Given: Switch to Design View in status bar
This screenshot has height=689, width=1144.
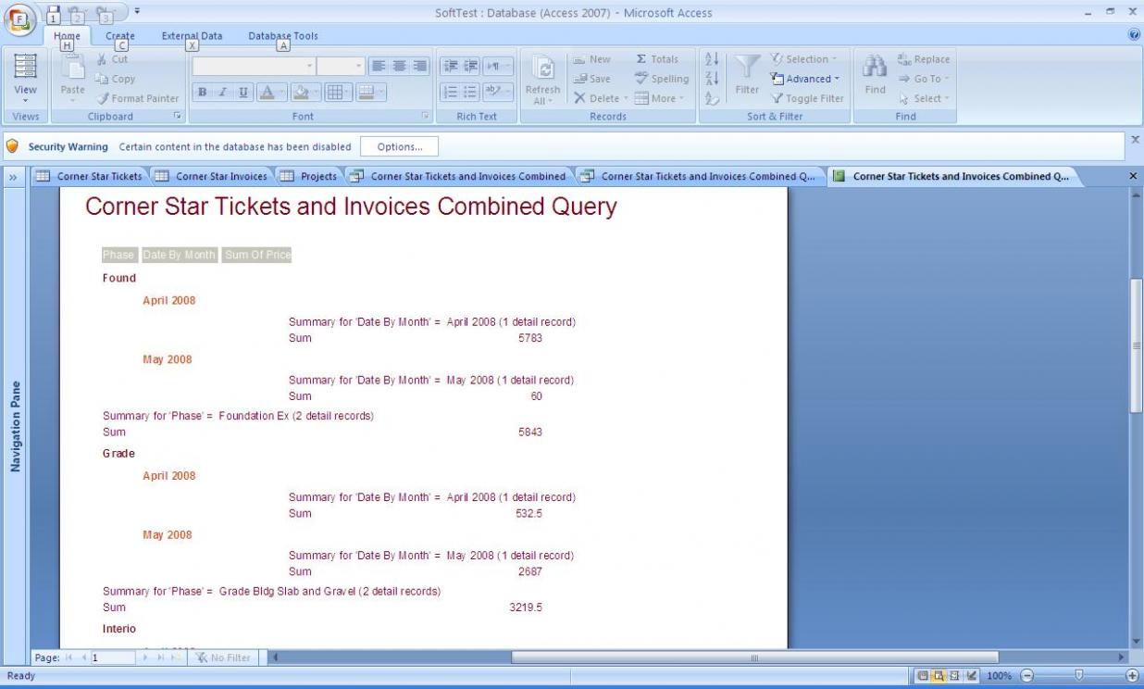Looking at the screenshot, I should click(x=971, y=676).
